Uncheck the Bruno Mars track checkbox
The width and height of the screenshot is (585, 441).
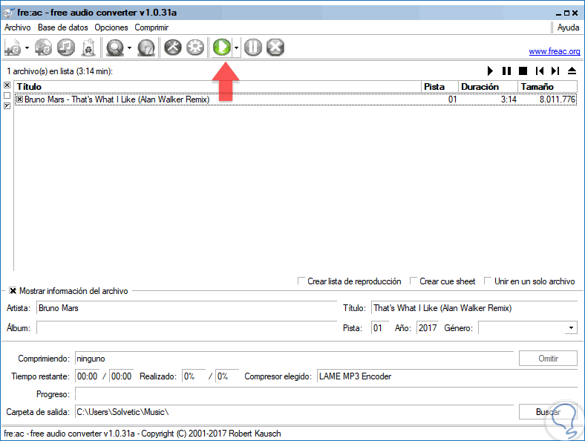20,99
